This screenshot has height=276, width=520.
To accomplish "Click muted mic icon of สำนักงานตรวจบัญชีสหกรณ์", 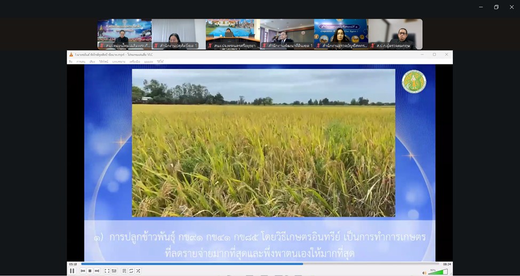I will coord(318,46).
